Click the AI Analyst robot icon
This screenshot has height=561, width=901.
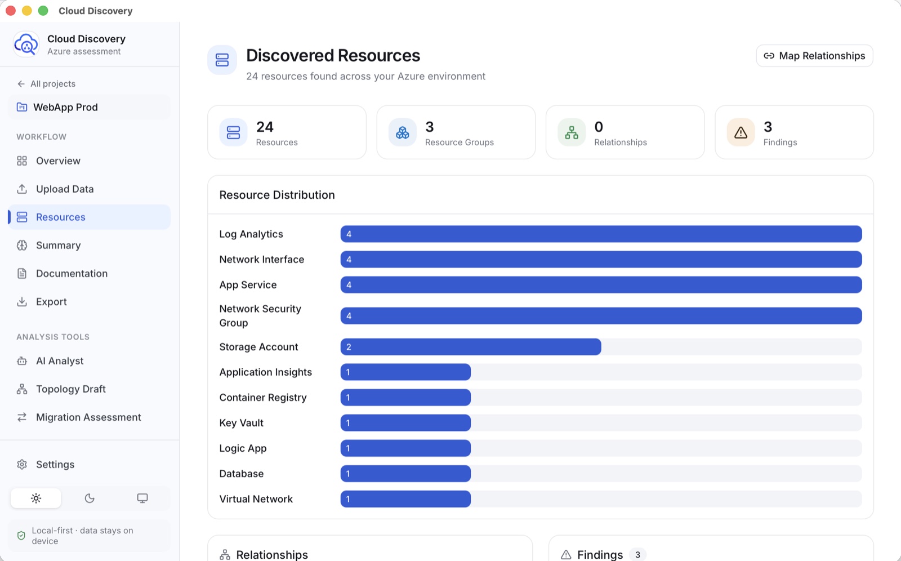pyautogui.click(x=22, y=361)
